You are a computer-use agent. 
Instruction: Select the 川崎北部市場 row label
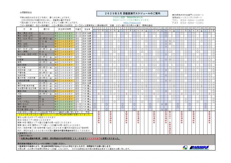click(x=27, y=81)
